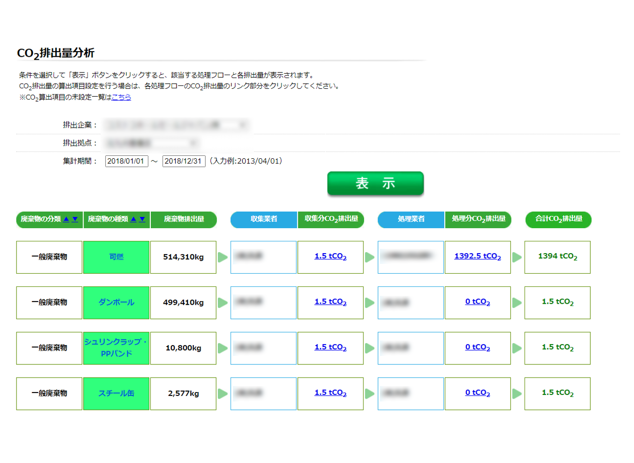634x463 pixels.
Task: Open 1392.5 tCO2 processing emission link
Action: point(477,256)
